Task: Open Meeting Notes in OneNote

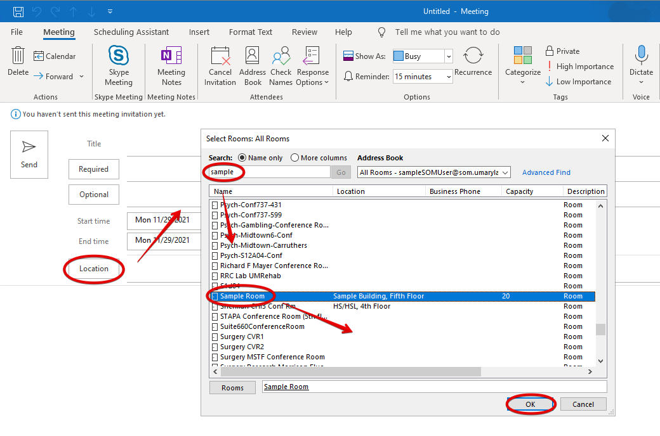Action: (x=171, y=56)
